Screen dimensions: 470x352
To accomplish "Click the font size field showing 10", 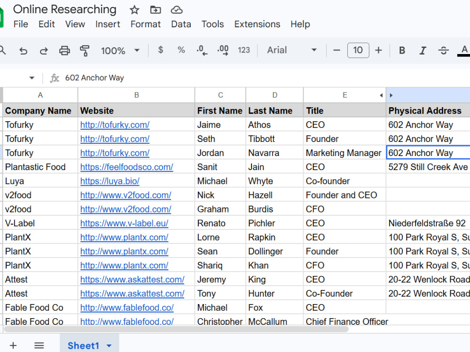I will click(358, 50).
